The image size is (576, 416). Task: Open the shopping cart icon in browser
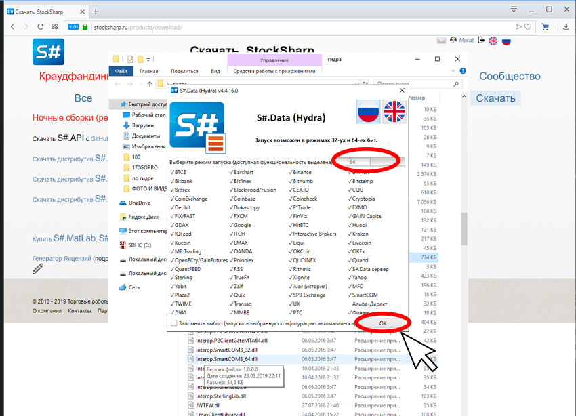point(545,27)
